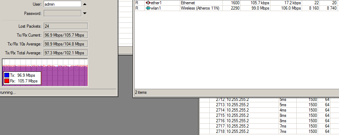The image size is (339, 135).
Task: Click the ether1 interface icon
Action: click(x=148, y=3)
